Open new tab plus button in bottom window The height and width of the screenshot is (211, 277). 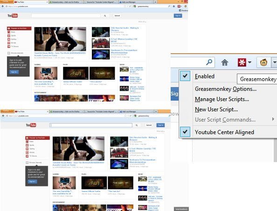tap(156, 111)
